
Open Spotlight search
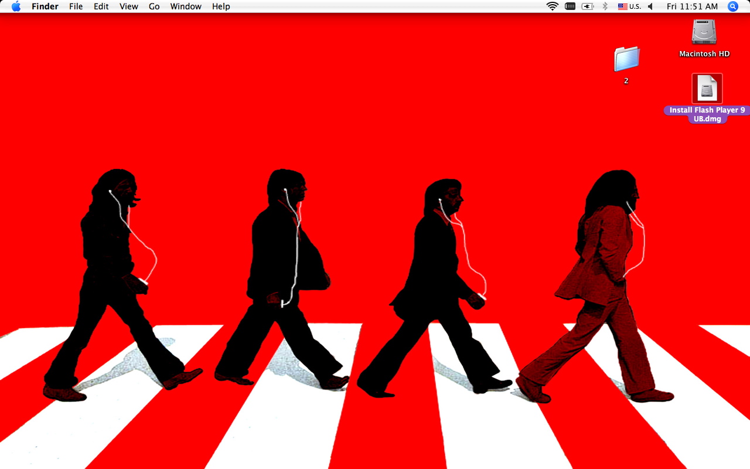pos(732,6)
